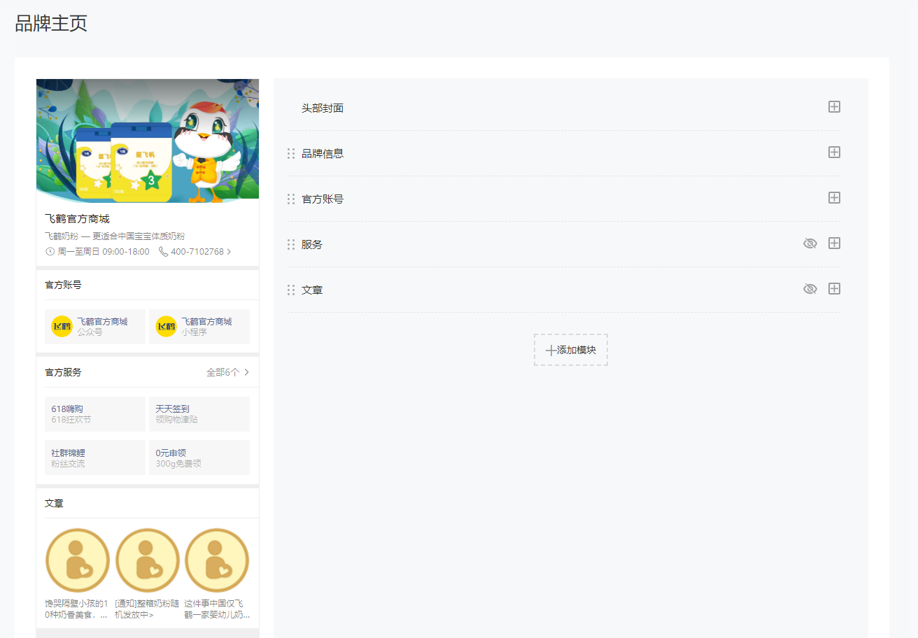This screenshot has width=918, height=638.
Task: Expand the 品牌信息 module plus icon
Action: [834, 153]
